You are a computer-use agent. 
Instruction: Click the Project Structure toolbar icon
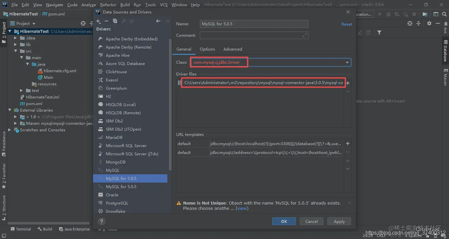(x=425, y=14)
